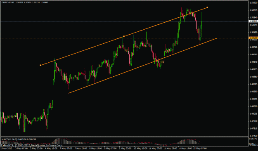Click the 11 May 07:00 time label
Screen dimensions: 258x151
point(155,149)
